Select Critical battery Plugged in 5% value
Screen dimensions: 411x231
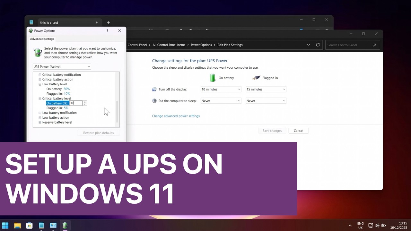66,108
